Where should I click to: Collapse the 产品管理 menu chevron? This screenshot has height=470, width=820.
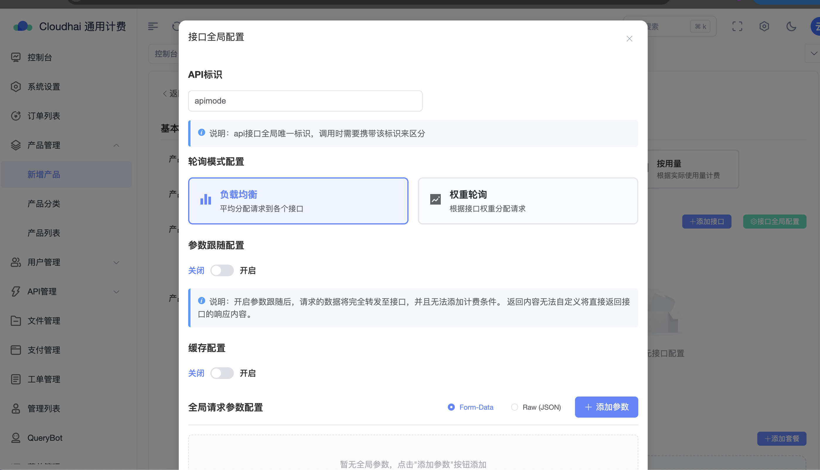116,145
